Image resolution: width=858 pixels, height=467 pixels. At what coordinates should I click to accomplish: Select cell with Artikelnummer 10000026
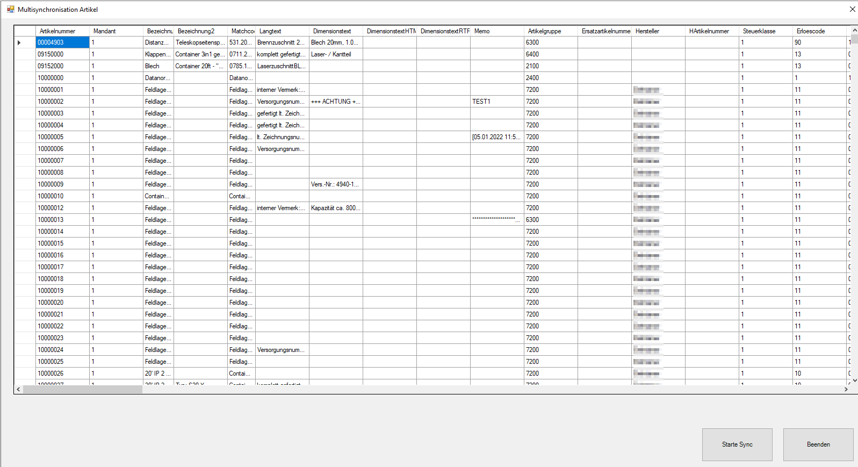62,373
